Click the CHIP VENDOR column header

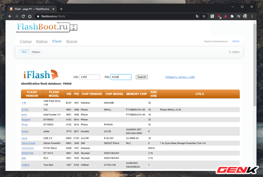pyautogui.click(x=92, y=94)
